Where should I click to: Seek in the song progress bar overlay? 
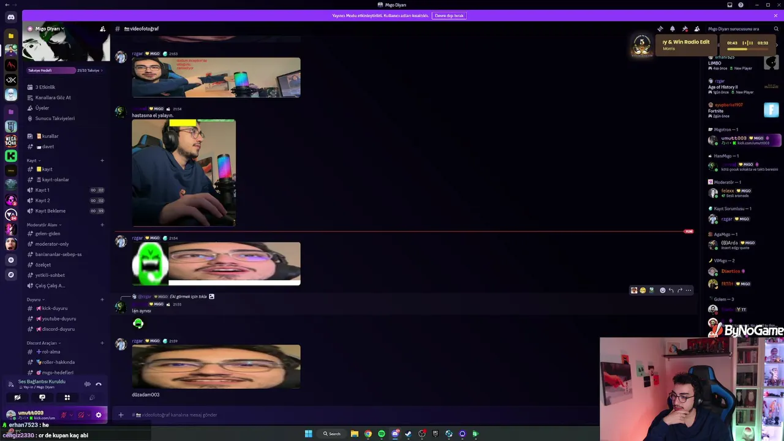point(747,49)
